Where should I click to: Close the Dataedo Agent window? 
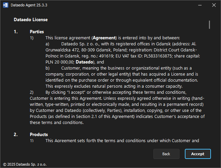pyautogui.click(x=214, y=5)
